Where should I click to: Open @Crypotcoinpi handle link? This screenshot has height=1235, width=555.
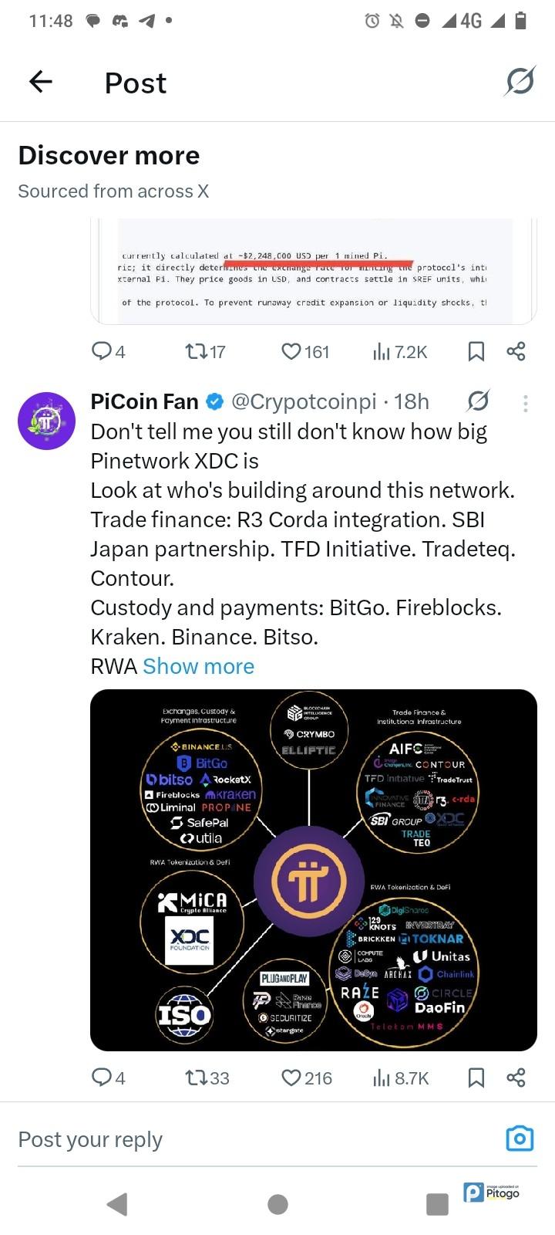304,401
